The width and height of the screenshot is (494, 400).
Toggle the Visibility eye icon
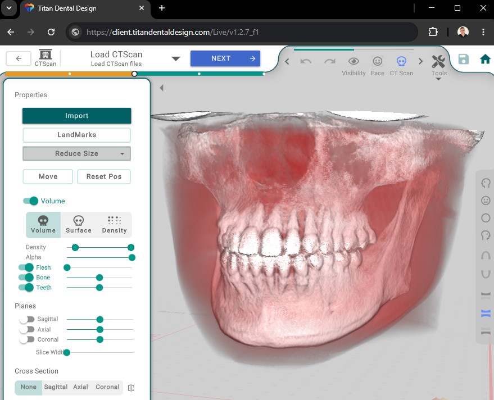tap(353, 61)
